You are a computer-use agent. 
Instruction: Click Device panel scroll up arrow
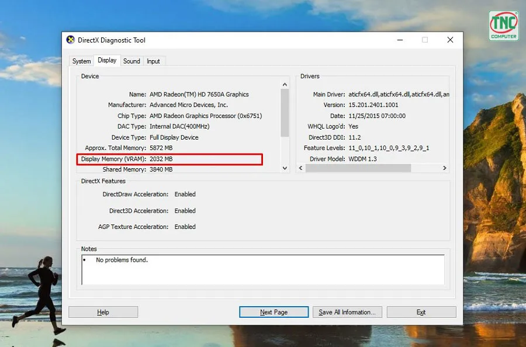tap(285, 85)
